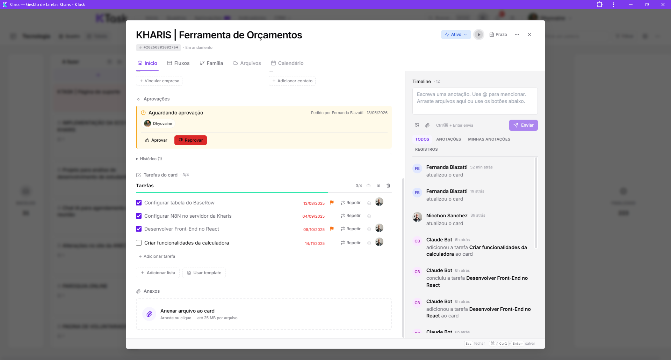
Task: Click flag on Configurar tabela do BaseRow
Action: click(332, 203)
